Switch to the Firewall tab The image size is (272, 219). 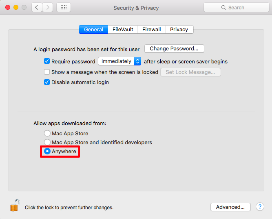pyautogui.click(x=151, y=29)
